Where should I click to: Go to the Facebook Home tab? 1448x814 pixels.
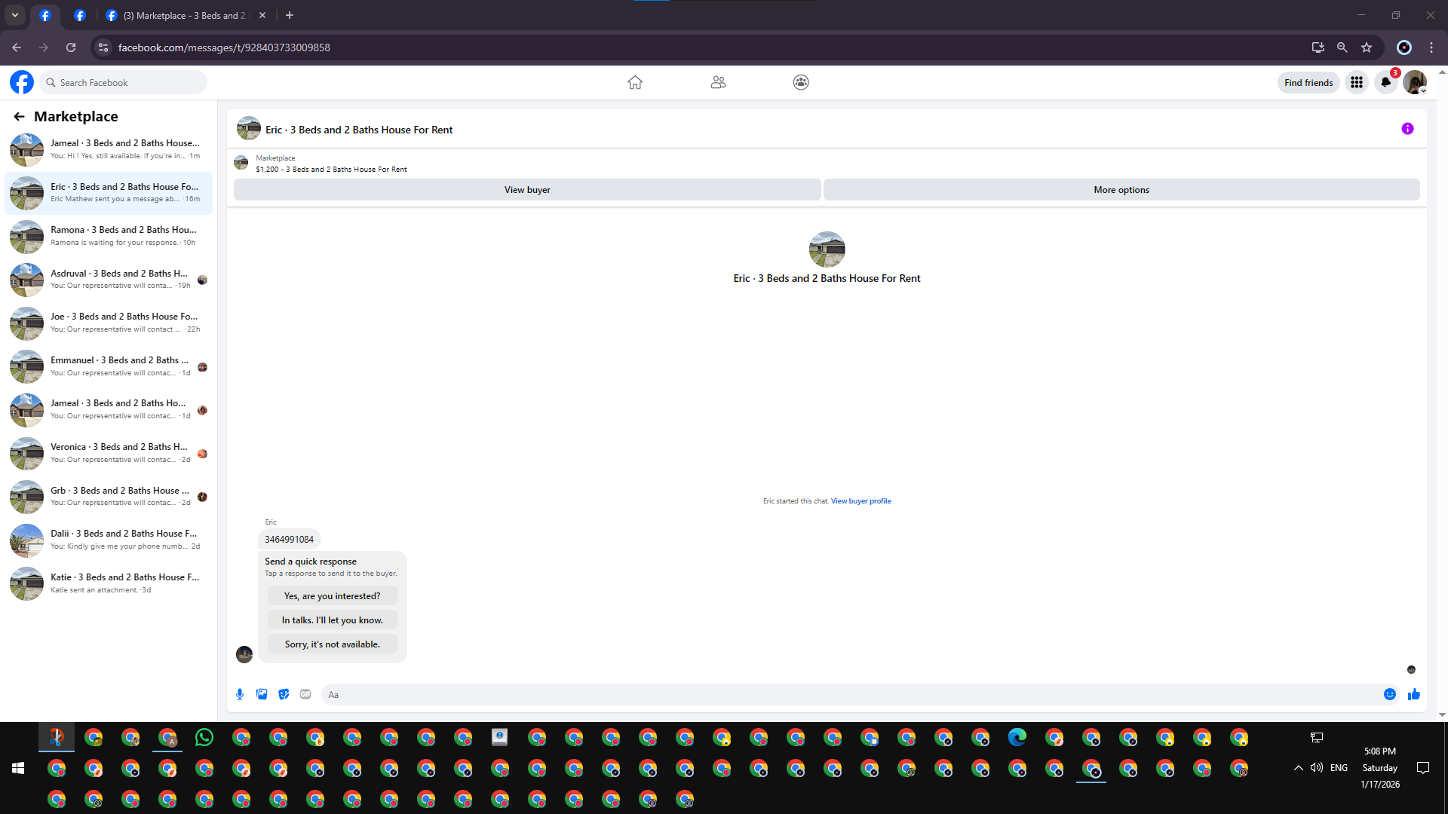(x=635, y=82)
